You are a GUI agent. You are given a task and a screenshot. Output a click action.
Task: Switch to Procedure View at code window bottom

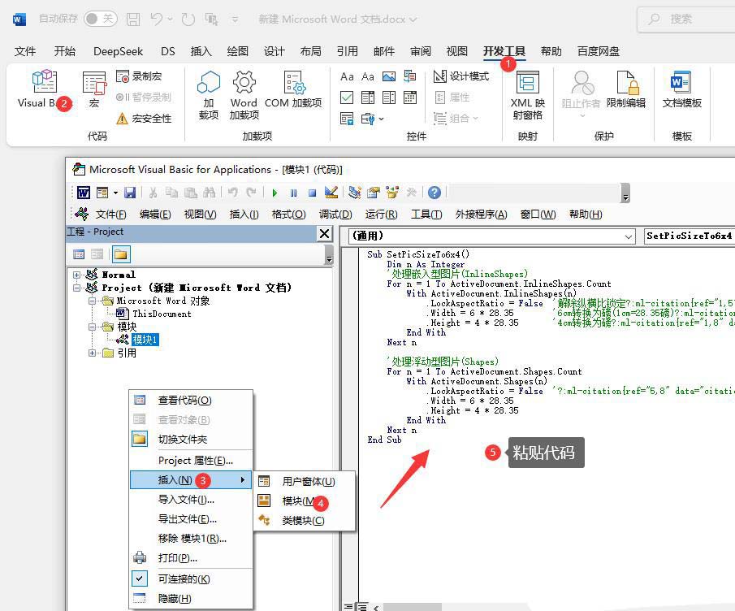pos(348,607)
